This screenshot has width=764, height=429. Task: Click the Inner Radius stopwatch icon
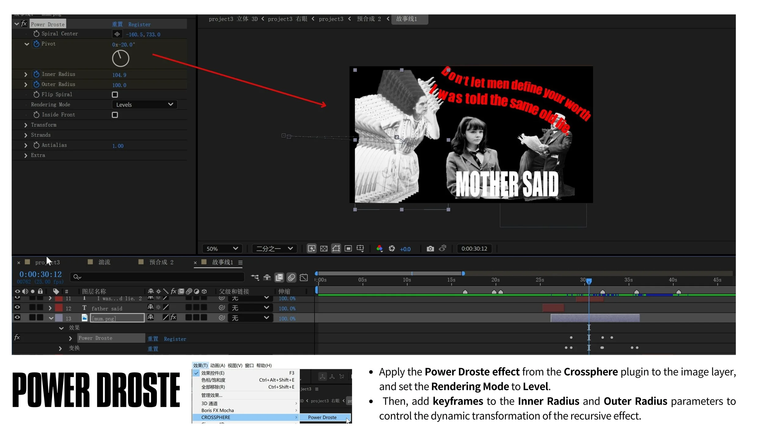36,74
